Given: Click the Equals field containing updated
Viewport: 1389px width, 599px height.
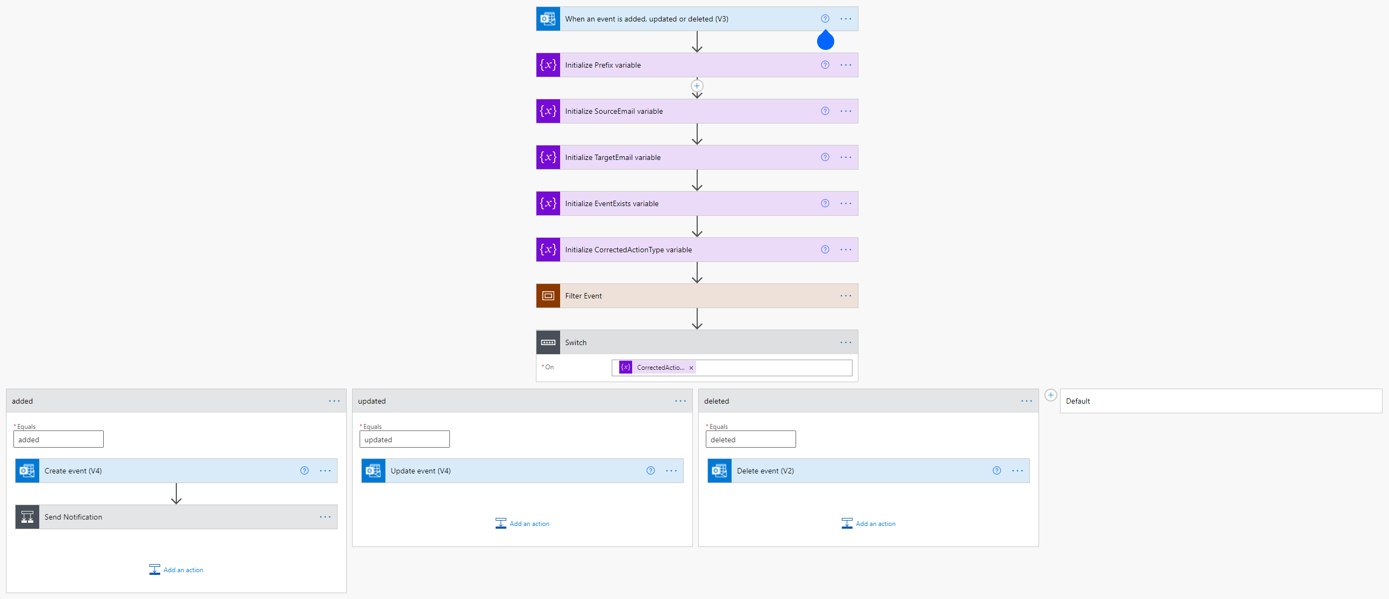Looking at the screenshot, I should click(404, 440).
